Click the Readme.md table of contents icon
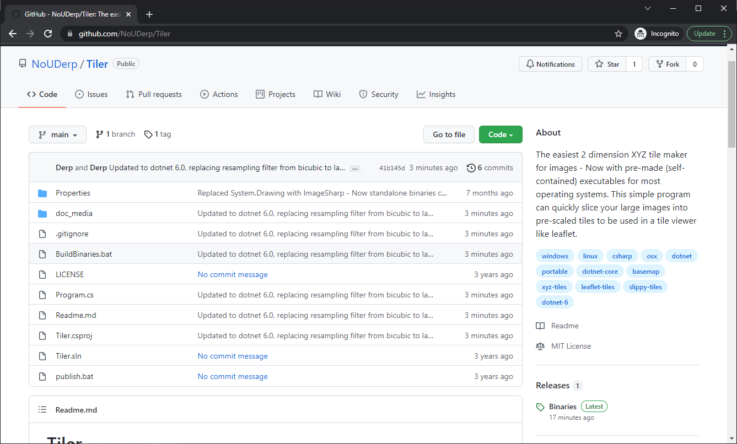Screen dimensions: 737x444 [x=42, y=410]
